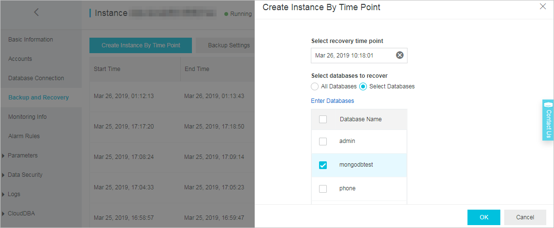Select end time Mar 25, 2019, 17:05:23
This screenshot has height=228, width=554.
pos(214,187)
